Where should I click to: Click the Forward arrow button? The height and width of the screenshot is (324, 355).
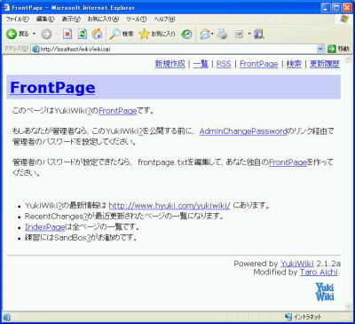coord(46,35)
